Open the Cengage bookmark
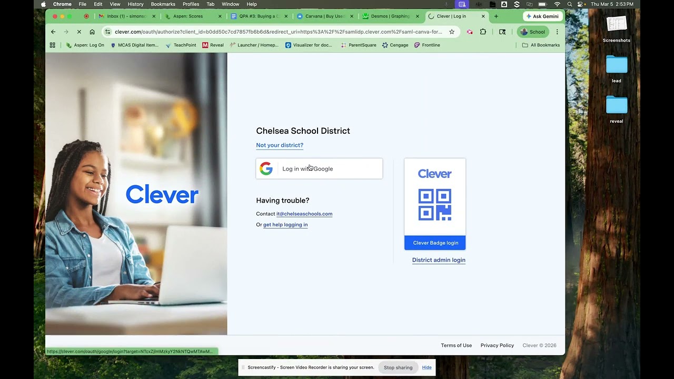This screenshot has width=674, height=379. click(x=395, y=45)
